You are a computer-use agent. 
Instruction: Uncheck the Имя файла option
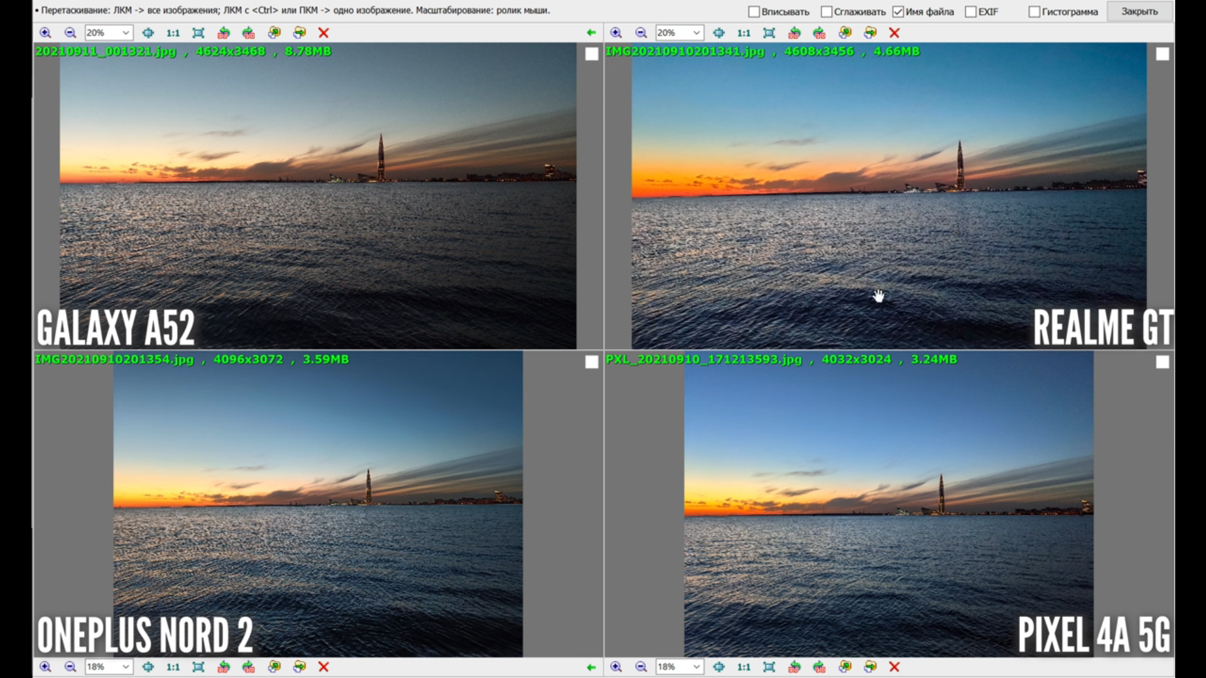click(898, 12)
